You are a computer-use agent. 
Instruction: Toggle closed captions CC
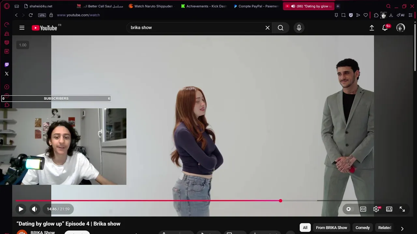pyautogui.click(x=363, y=209)
